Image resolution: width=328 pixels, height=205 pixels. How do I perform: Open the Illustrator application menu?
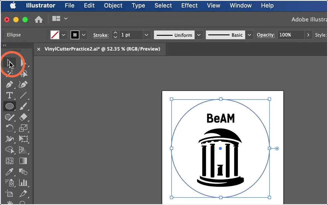click(x=41, y=5)
